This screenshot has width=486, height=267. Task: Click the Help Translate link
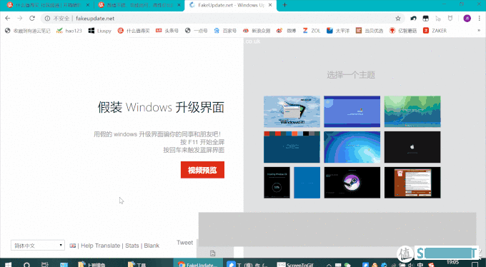pos(101,246)
